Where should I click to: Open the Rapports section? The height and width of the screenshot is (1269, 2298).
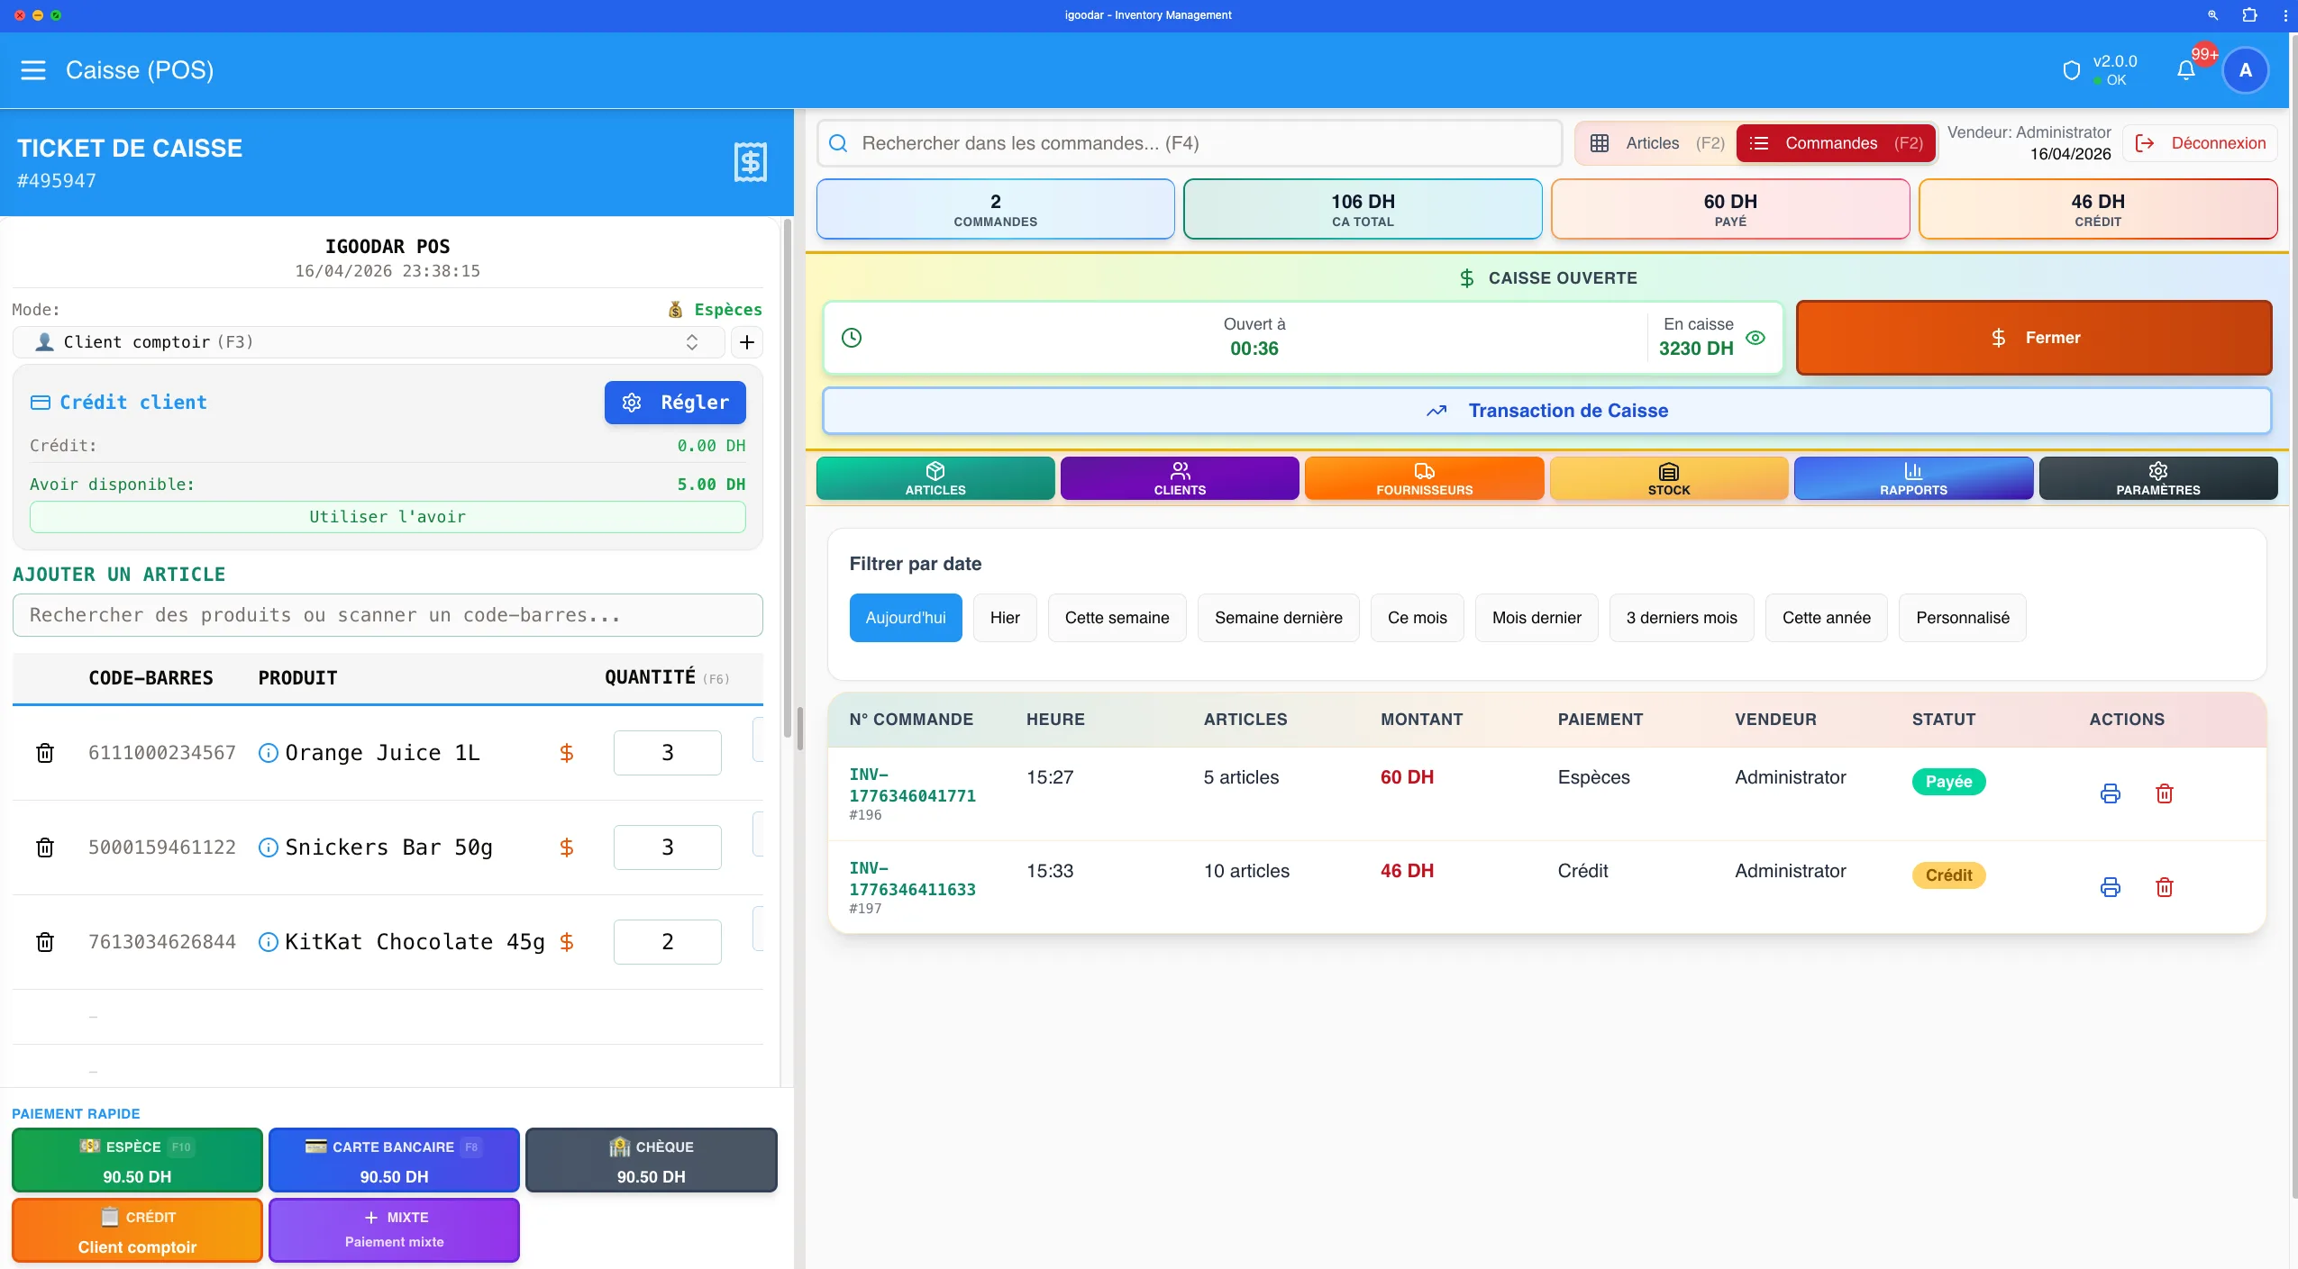click(x=1912, y=478)
